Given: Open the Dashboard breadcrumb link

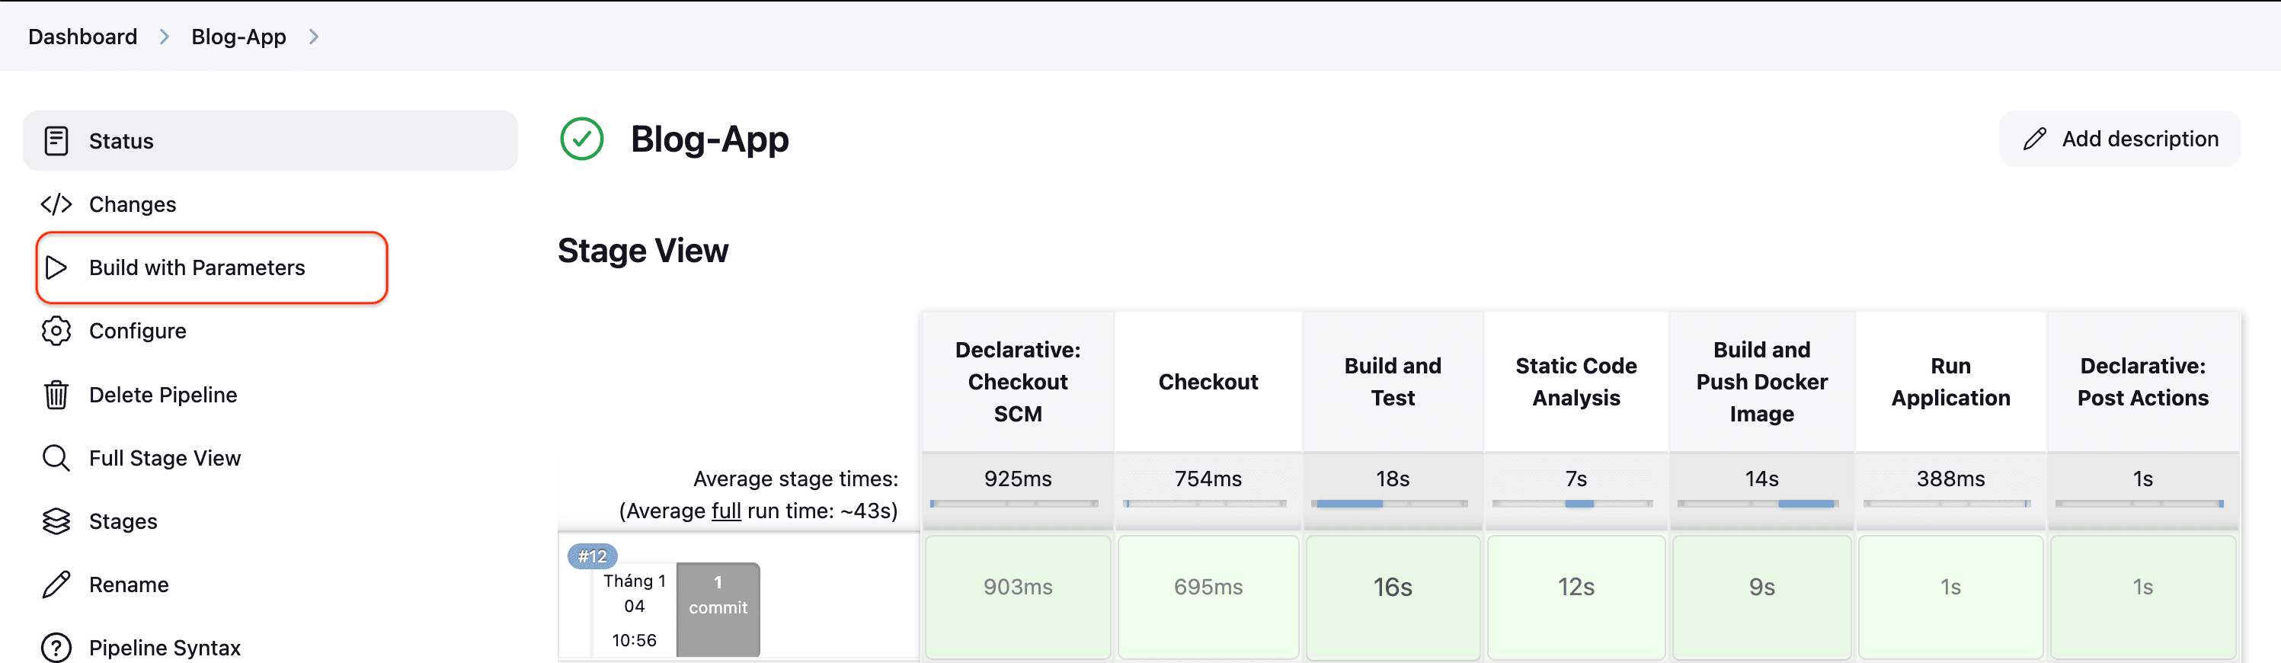Looking at the screenshot, I should click(x=82, y=37).
